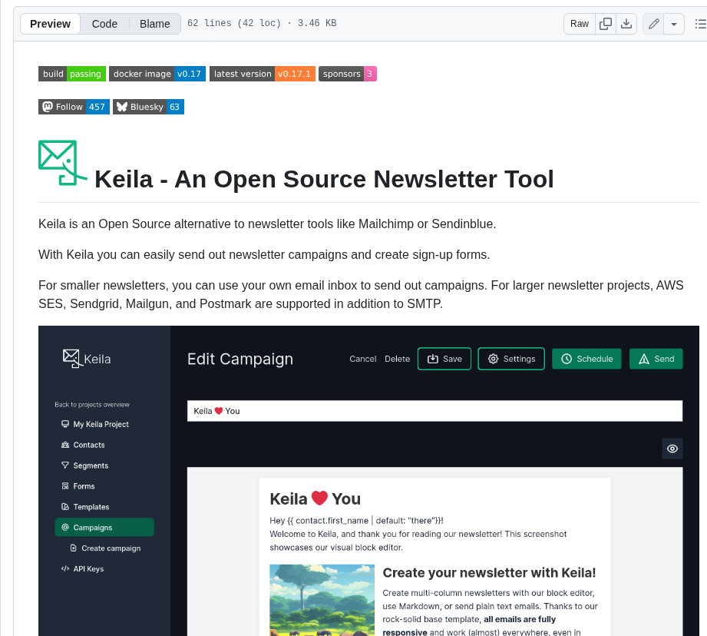Open the Mastodon Follow 457 badge
The height and width of the screenshot is (636, 707).
[74, 107]
